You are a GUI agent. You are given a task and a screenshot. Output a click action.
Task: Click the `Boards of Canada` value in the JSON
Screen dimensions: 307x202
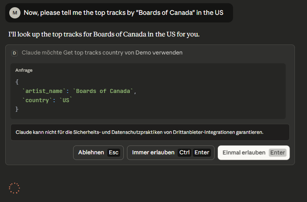[103, 91]
